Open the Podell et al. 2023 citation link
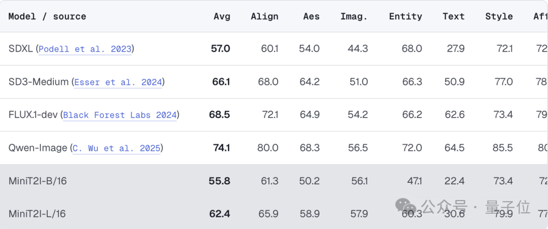Image resolution: width=548 pixels, height=229 pixels. click(x=85, y=49)
